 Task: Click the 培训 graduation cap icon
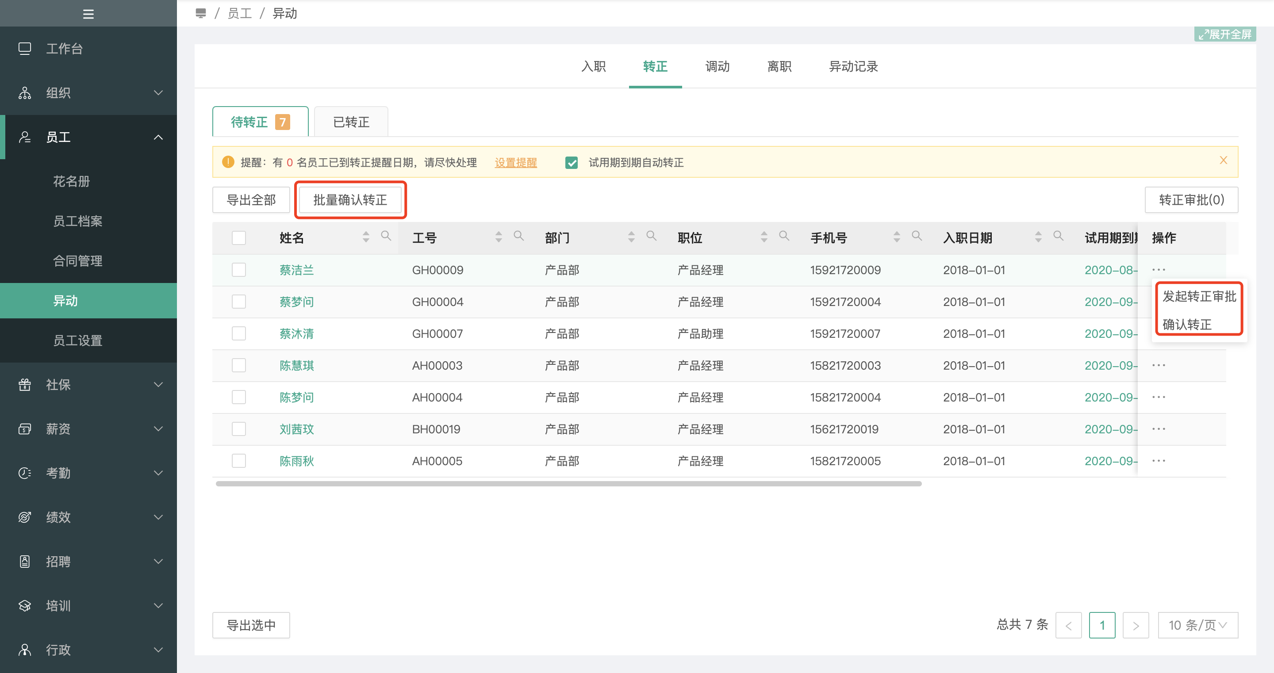click(x=25, y=606)
